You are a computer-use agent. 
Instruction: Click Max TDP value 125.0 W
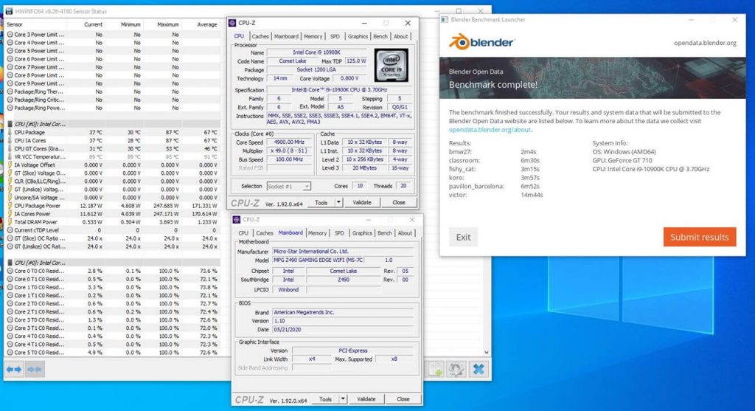tap(356, 61)
